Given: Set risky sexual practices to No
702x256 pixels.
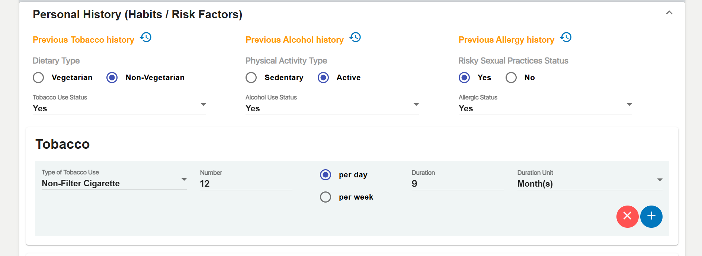Looking at the screenshot, I should 511,78.
